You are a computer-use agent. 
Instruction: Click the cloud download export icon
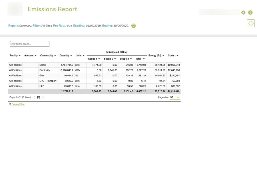[251, 23]
